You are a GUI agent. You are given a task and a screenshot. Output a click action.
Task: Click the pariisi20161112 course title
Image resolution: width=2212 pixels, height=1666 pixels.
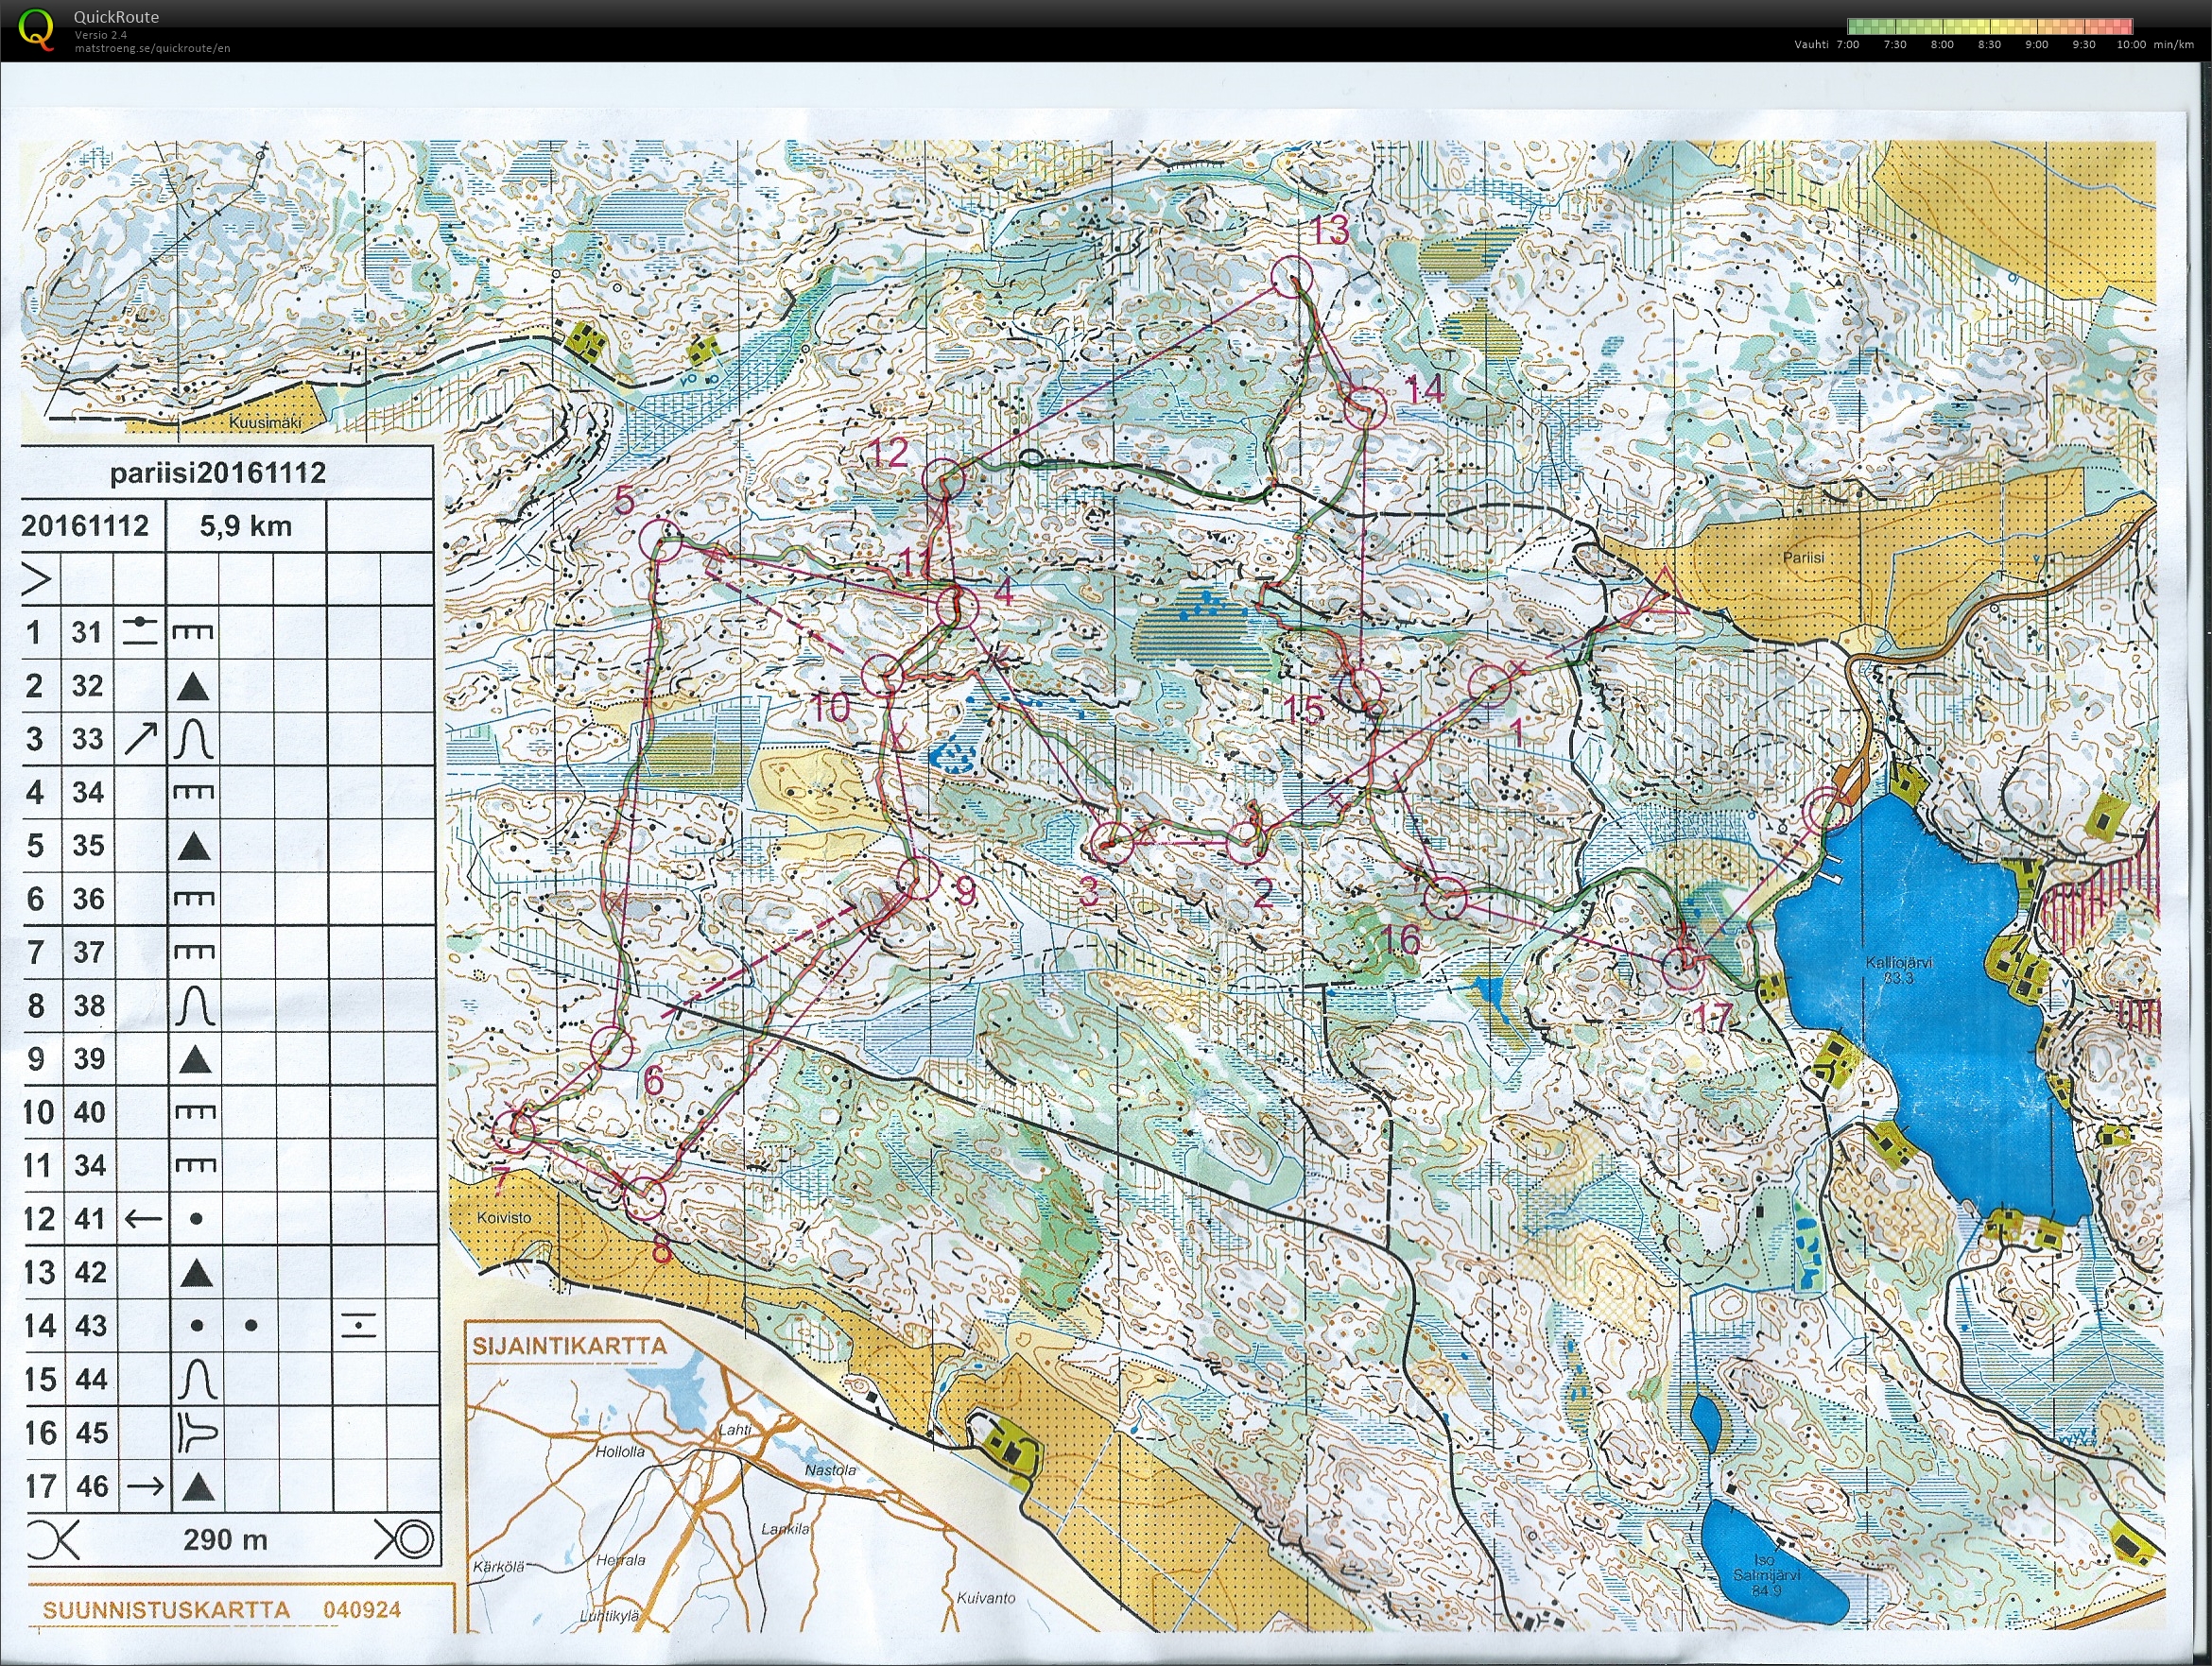[x=218, y=472]
